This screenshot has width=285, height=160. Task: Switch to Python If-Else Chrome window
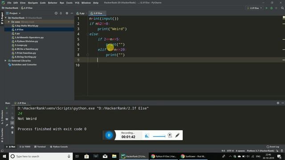click(x=163, y=156)
